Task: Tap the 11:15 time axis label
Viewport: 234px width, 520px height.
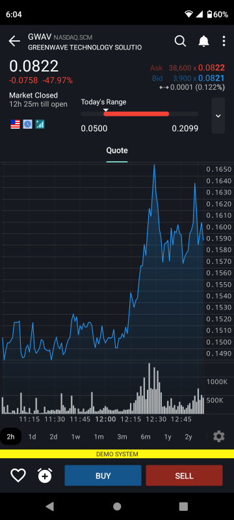Action: coord(29,419)
